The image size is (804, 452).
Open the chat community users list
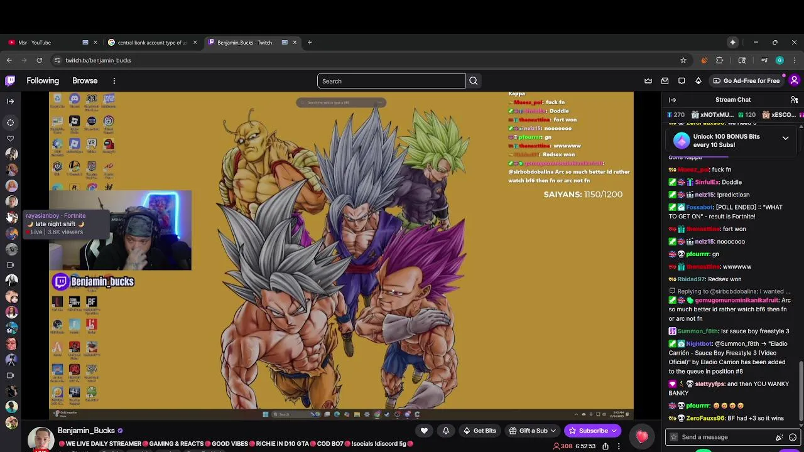pyautogui.click(x=794, y=100)
